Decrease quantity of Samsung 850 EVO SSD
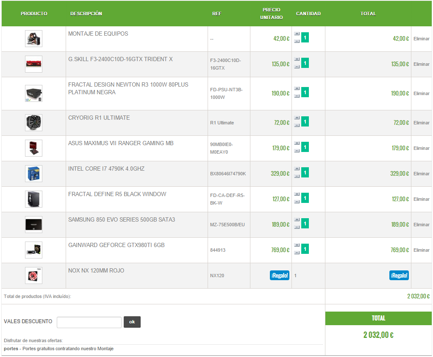Viewport: 433px width, 357px height. click(x=297, y=227)
